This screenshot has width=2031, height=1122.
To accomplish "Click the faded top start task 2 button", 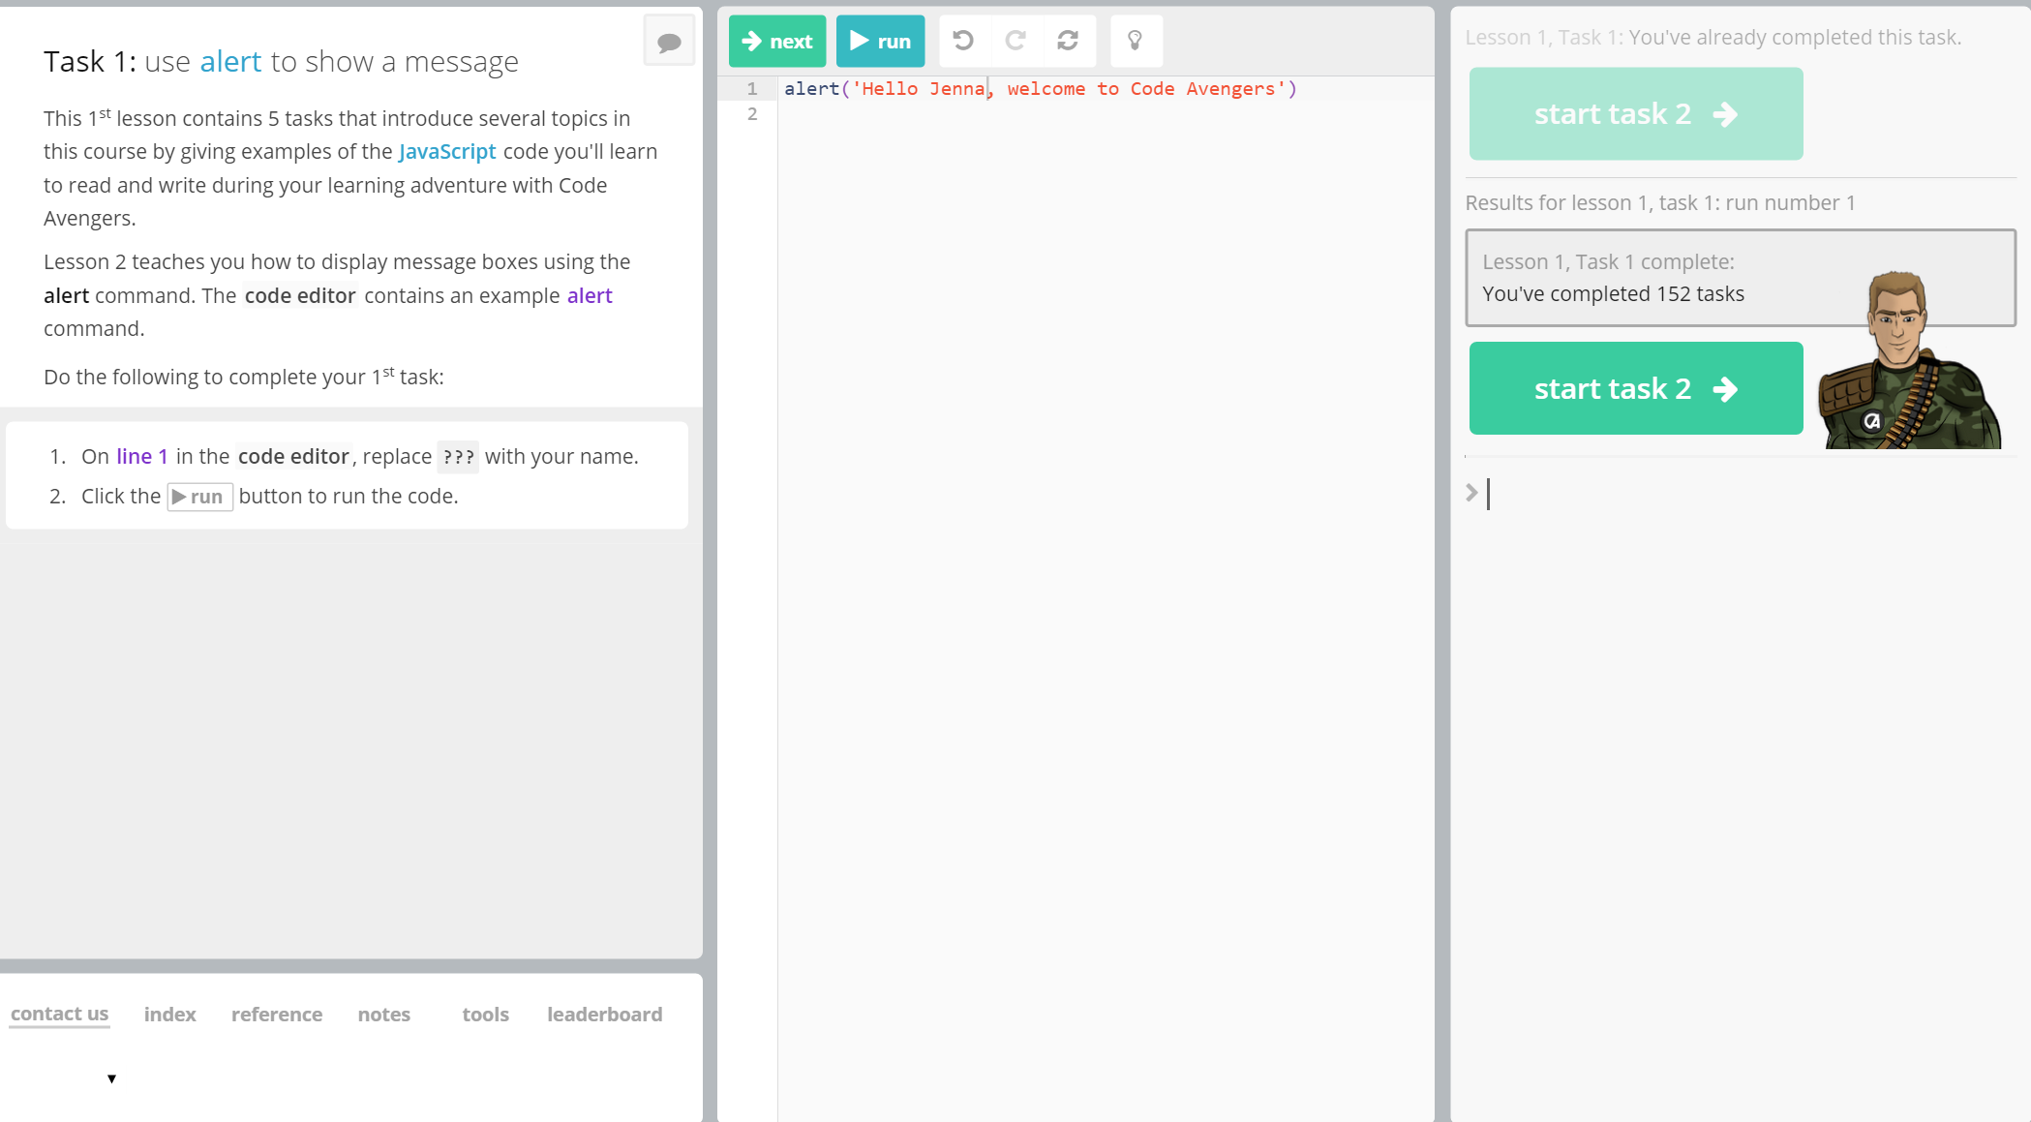I will click(1635, 114).
